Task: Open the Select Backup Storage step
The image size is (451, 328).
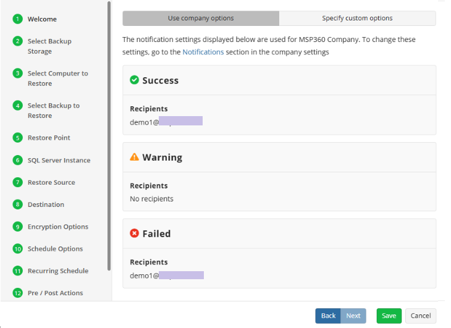Action: pos(49,46)
